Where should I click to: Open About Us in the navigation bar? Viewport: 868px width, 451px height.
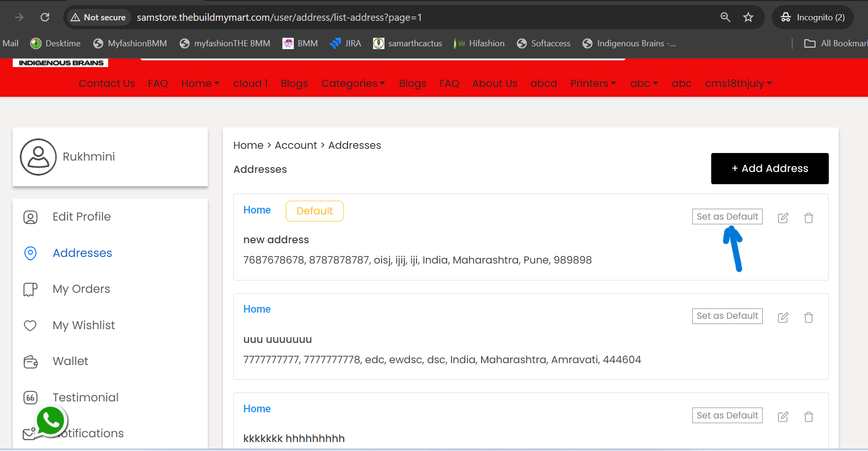pos(495,84)
